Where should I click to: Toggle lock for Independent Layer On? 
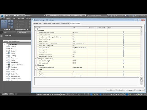123,56
